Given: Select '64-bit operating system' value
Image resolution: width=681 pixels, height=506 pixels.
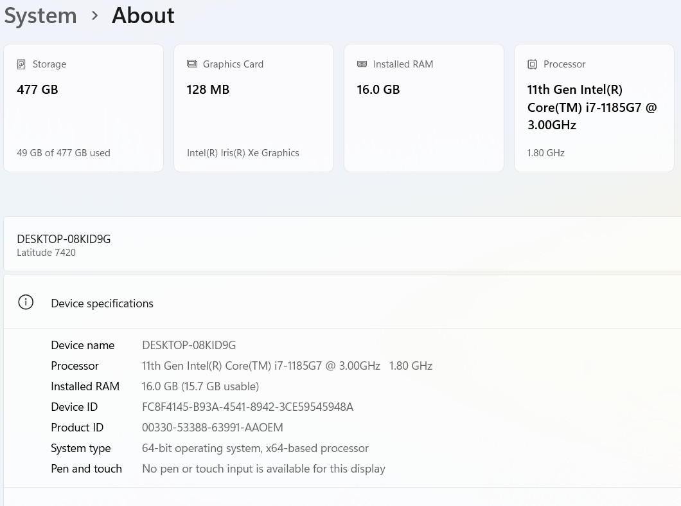Looking at the screenshot, I should (256, 448).
